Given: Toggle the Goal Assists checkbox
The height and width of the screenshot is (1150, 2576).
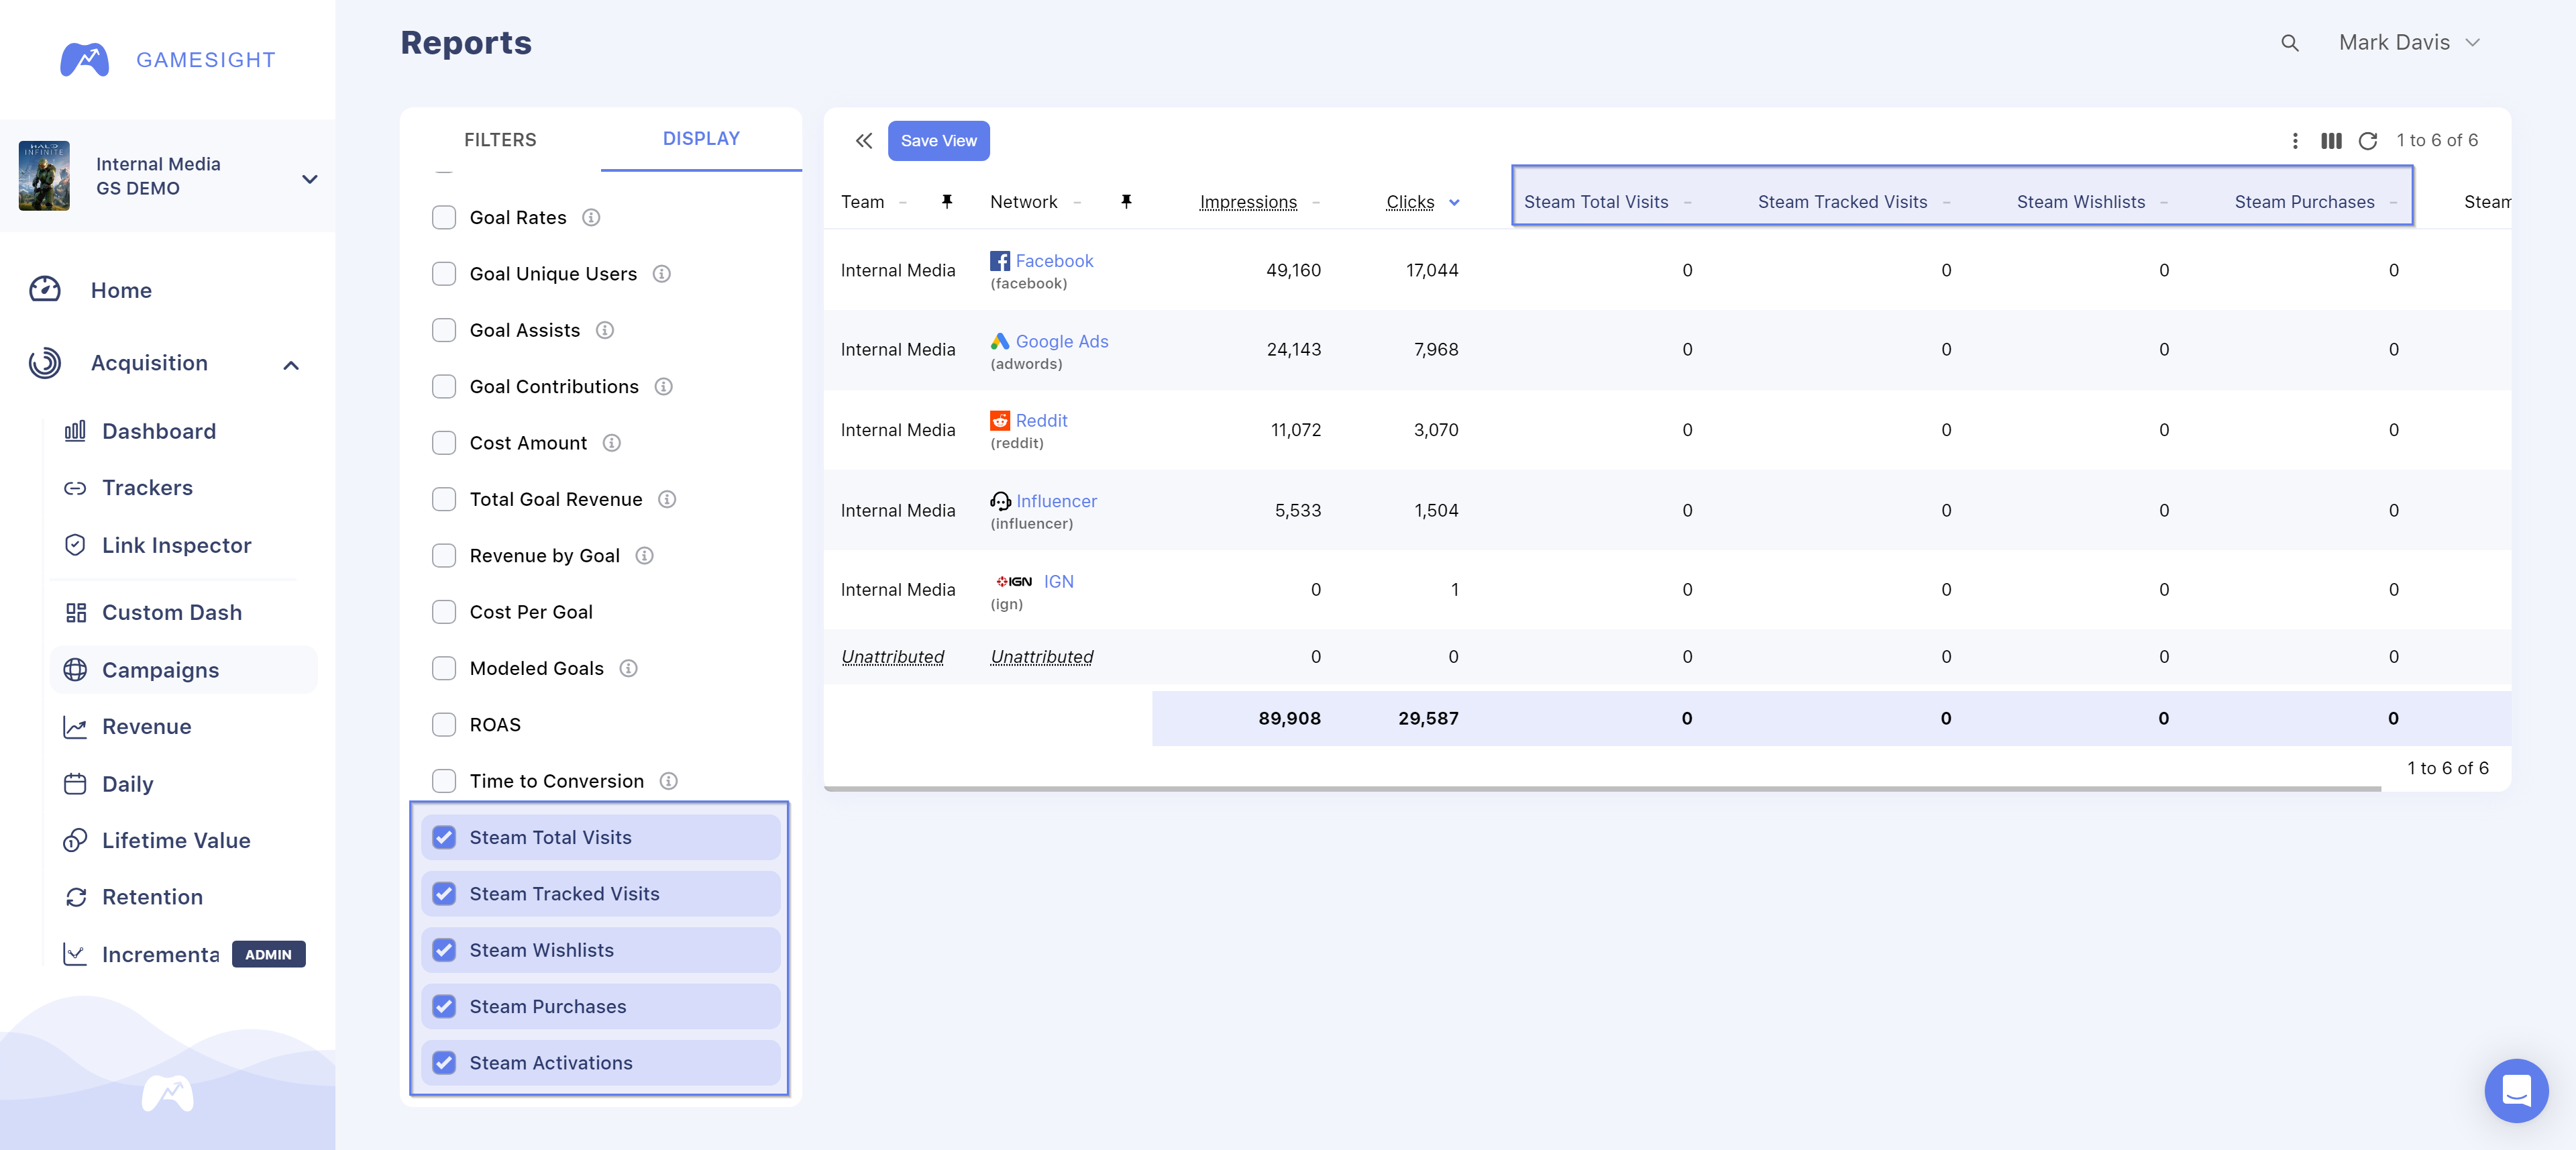Looking at the screenshot, I should (444, 330).
